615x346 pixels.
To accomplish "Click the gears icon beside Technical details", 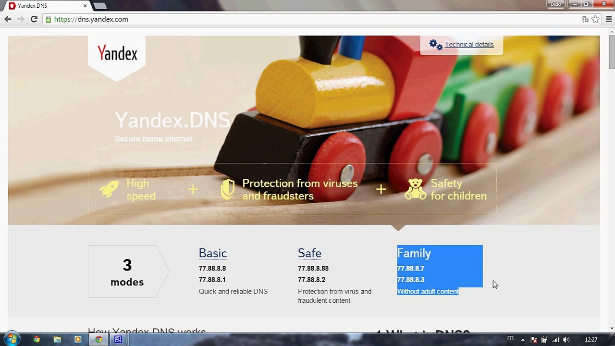I will tap(436, 44).
